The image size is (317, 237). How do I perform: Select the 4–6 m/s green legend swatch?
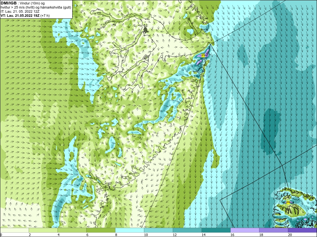coord(72,230)
